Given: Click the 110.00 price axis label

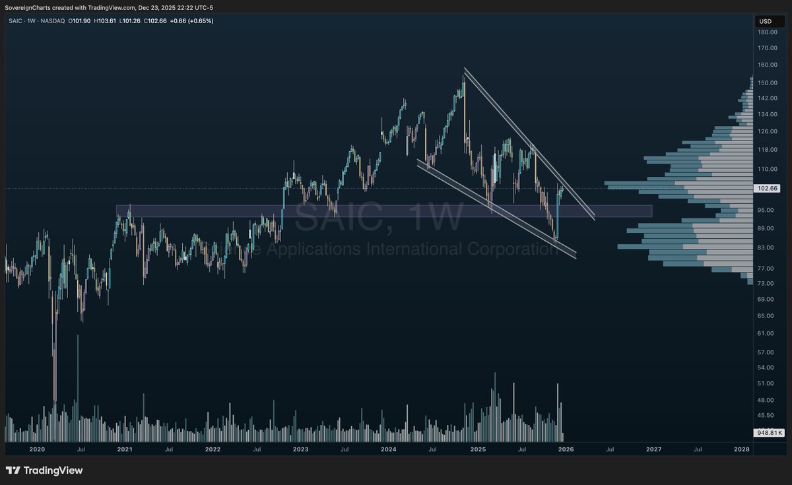Looking at the screenshot, I should click(767, 170).
